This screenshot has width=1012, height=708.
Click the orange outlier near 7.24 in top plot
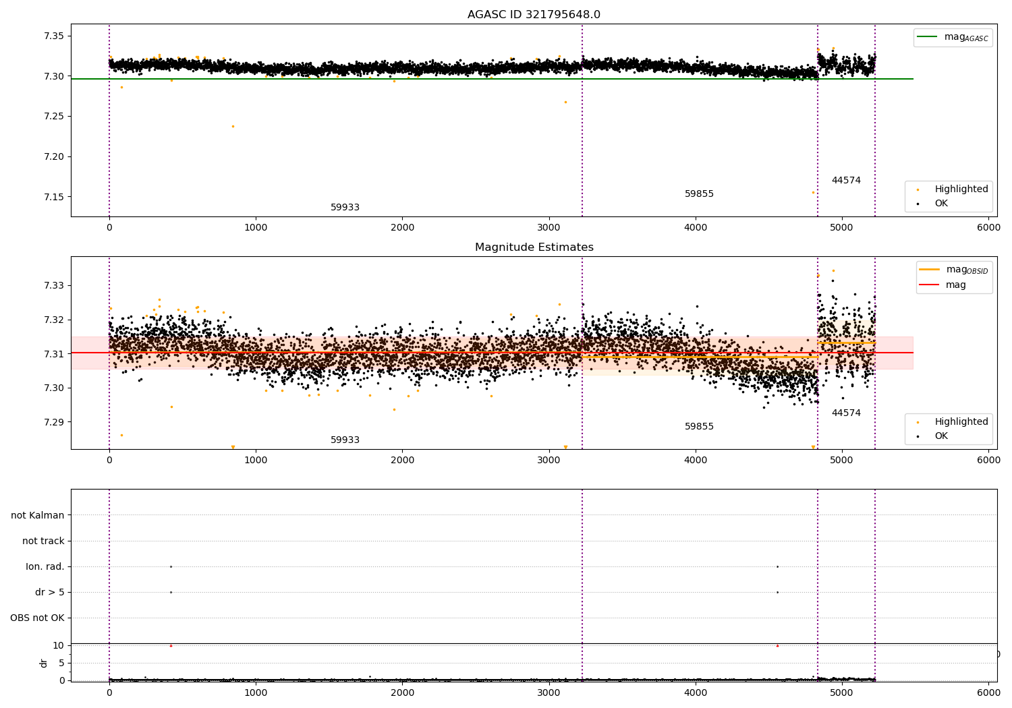pos(233,126)
